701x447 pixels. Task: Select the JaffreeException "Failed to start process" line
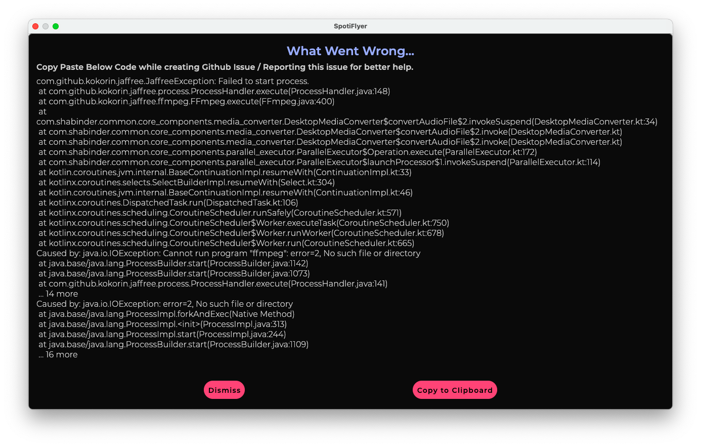pyautogui.click(x=172, y=81)
